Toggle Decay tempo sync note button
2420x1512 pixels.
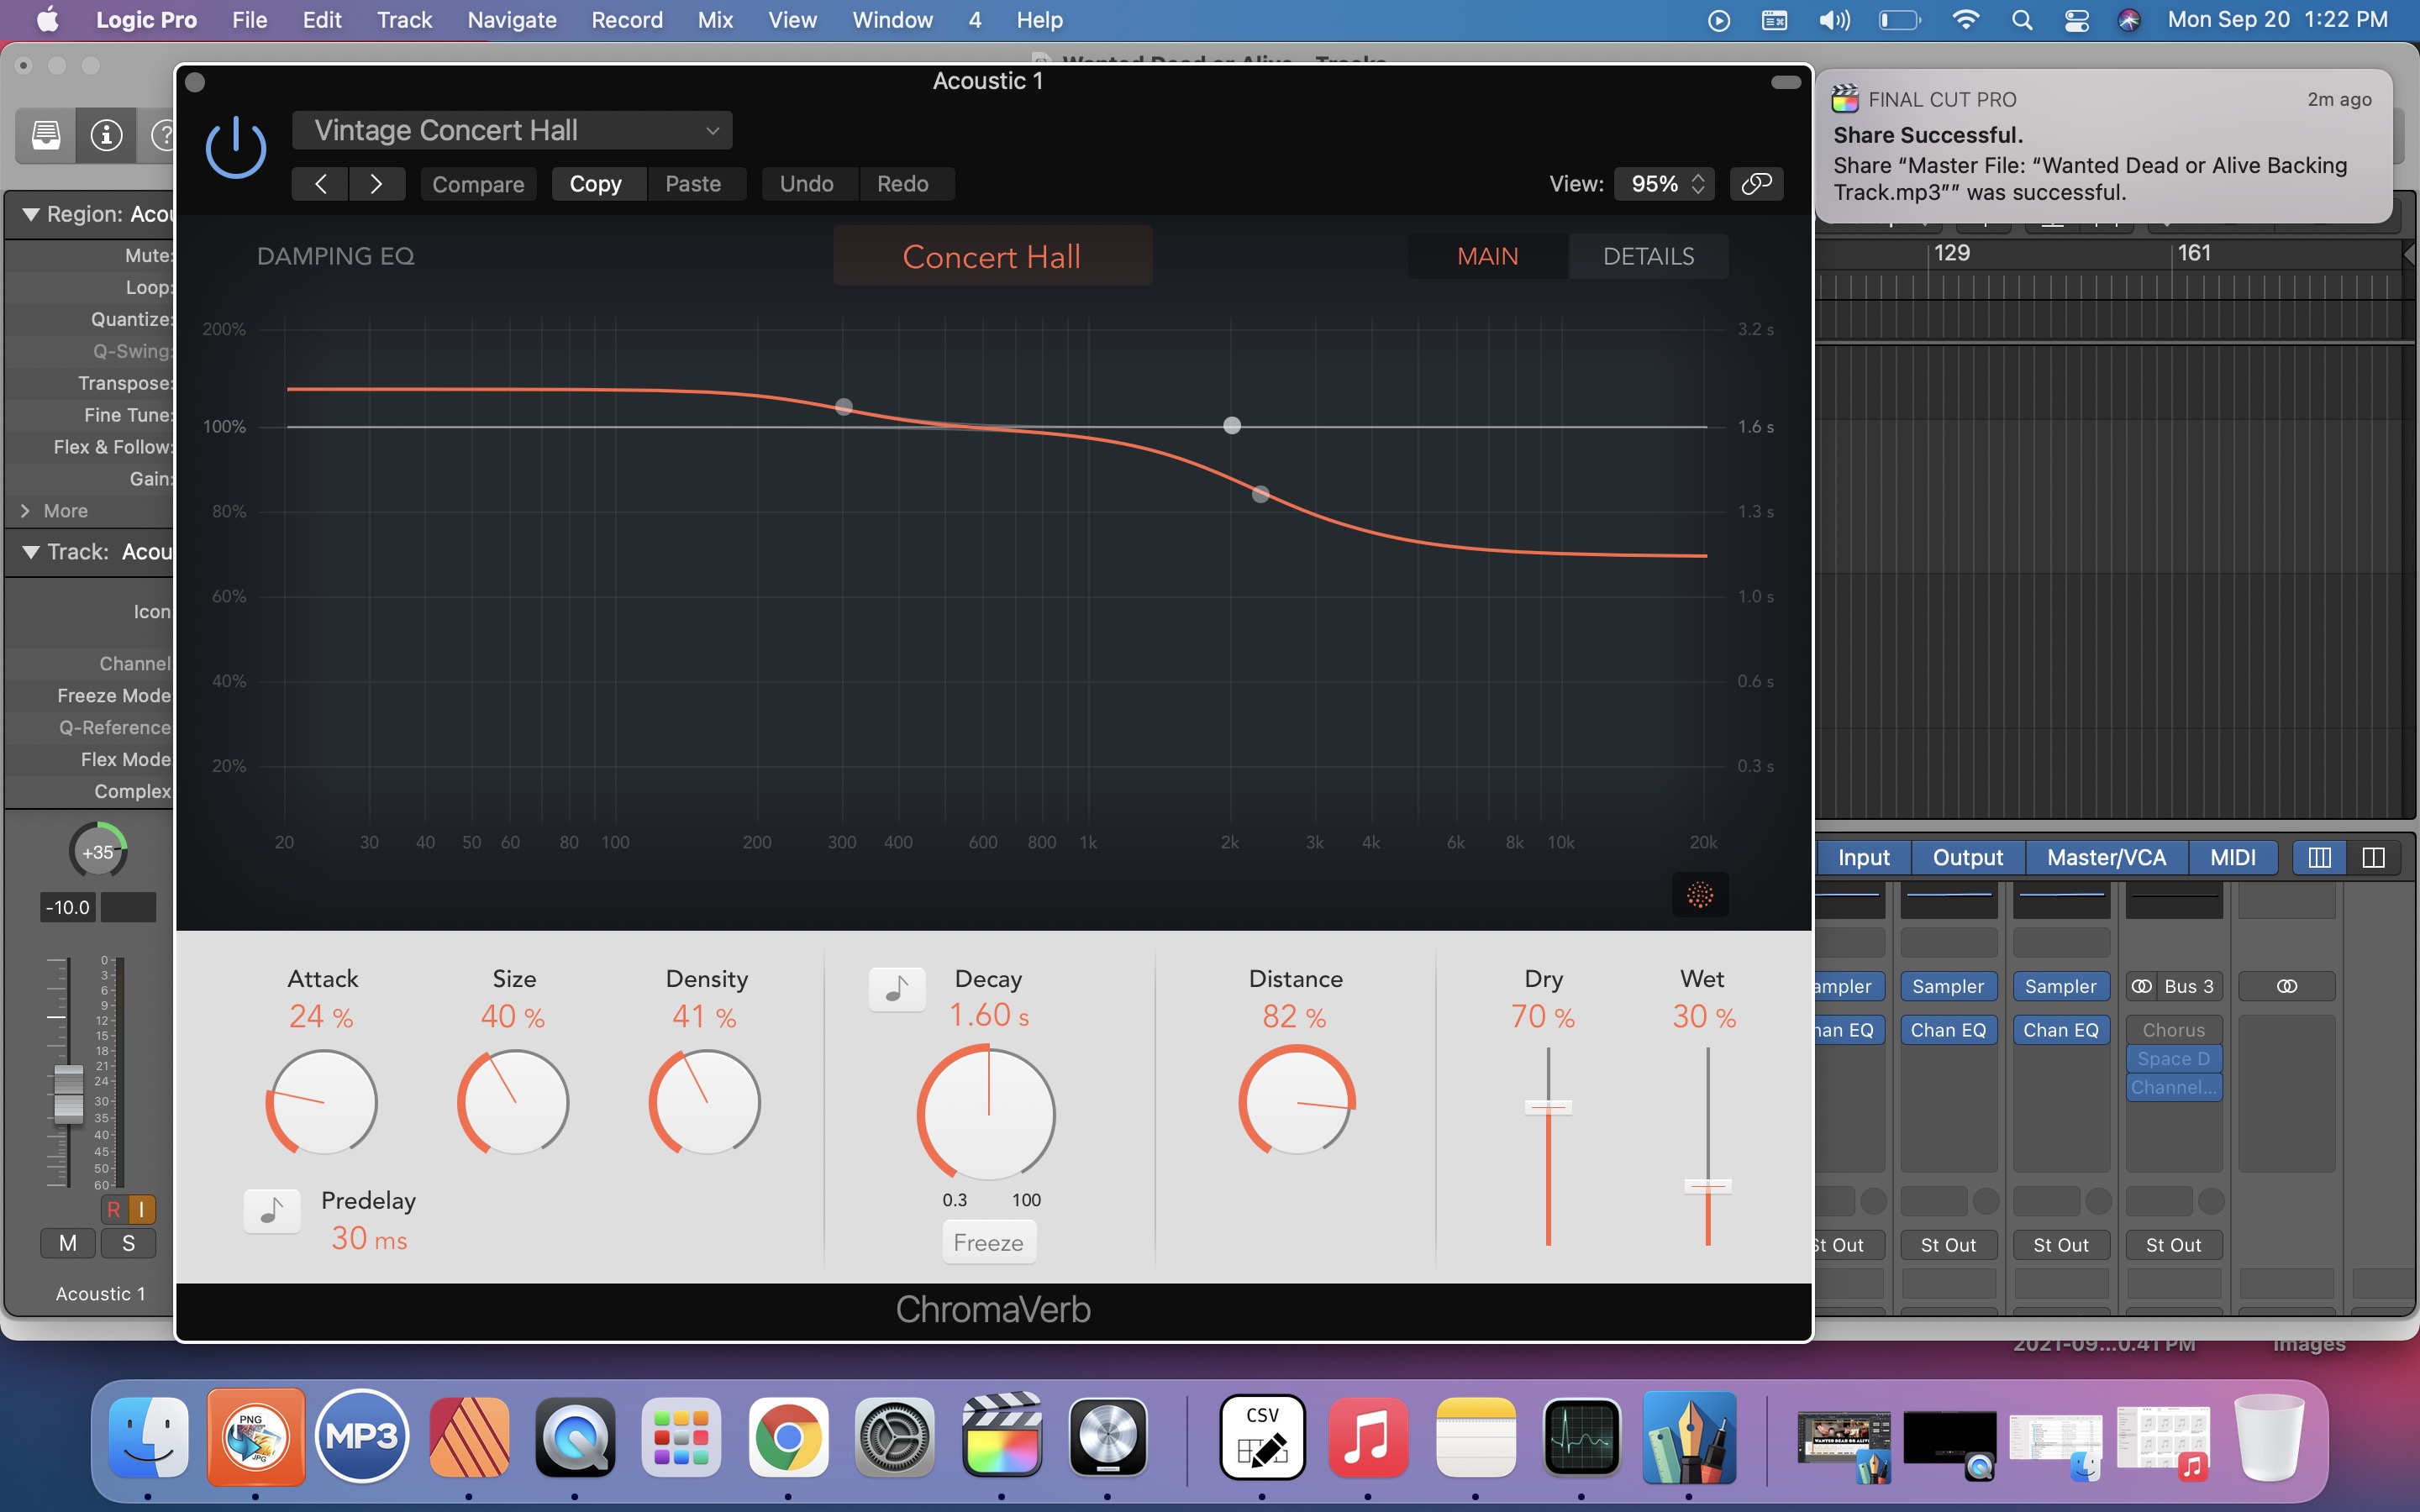pyautogui.click(x=897, y=989)
